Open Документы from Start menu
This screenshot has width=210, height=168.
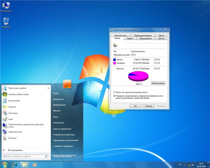[58, 99]
